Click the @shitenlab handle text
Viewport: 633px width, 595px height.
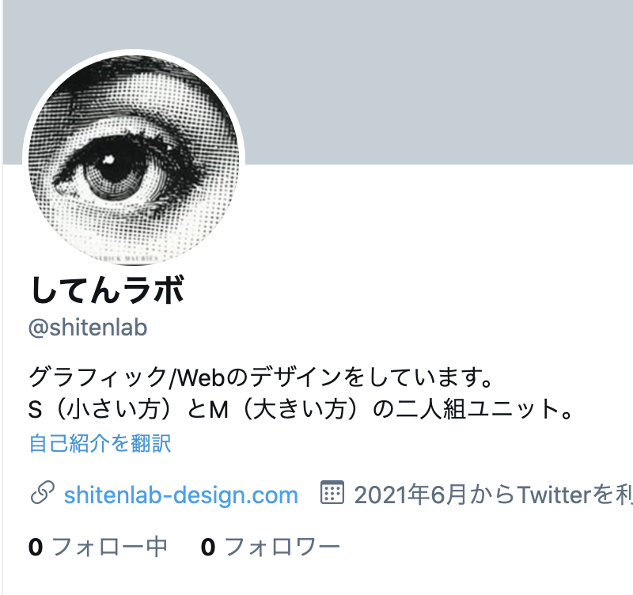[88, 328]
